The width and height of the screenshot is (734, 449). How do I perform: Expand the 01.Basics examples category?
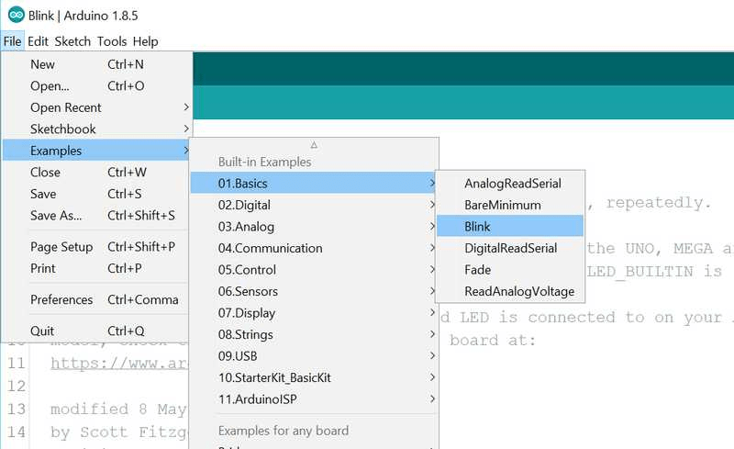[314, 184]
